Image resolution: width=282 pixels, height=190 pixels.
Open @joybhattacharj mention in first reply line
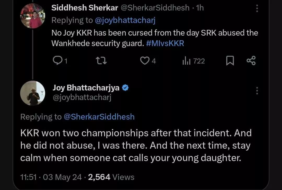[125, 20]
